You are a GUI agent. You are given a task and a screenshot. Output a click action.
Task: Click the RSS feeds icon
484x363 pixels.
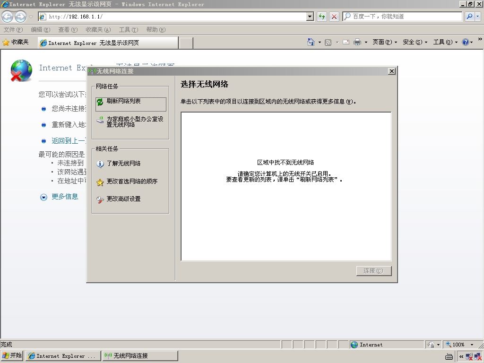[328, 42]
